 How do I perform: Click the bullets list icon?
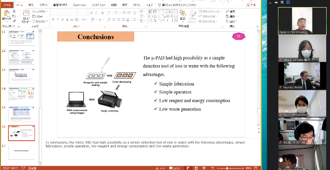(110, 13)
